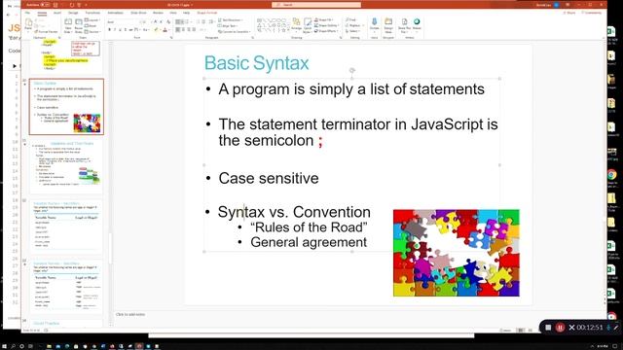Toggle the AutoSave switch
Screen dimensions: 623x350
pos(45,5)
